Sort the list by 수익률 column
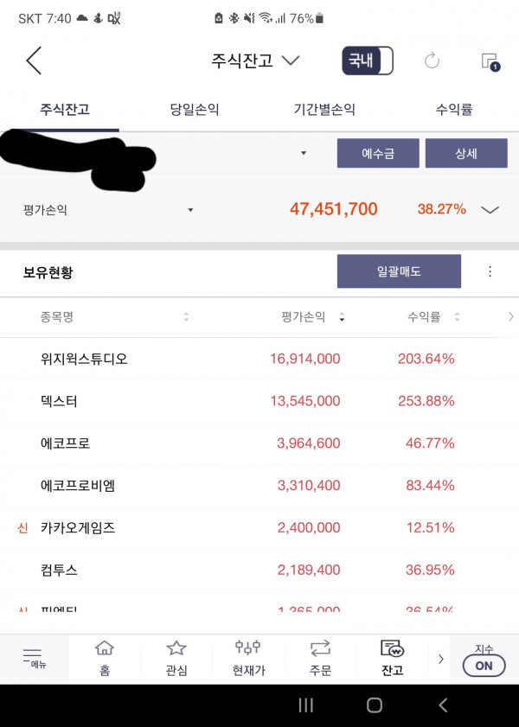This screenshot has height=727, width=519. tap(433, 317)
